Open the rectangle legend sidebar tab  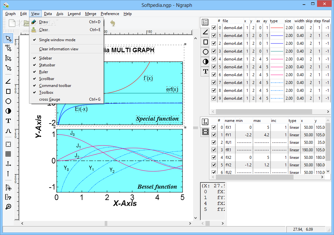coord(205,42)
